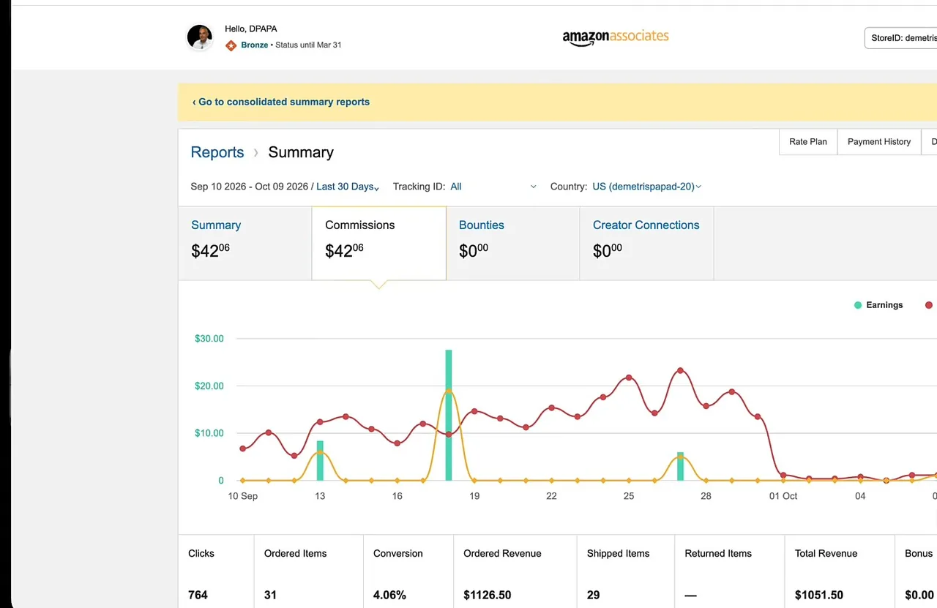Click the Shipped Items value 29
This screenshot has width=937, height=608.
(593, 595)
